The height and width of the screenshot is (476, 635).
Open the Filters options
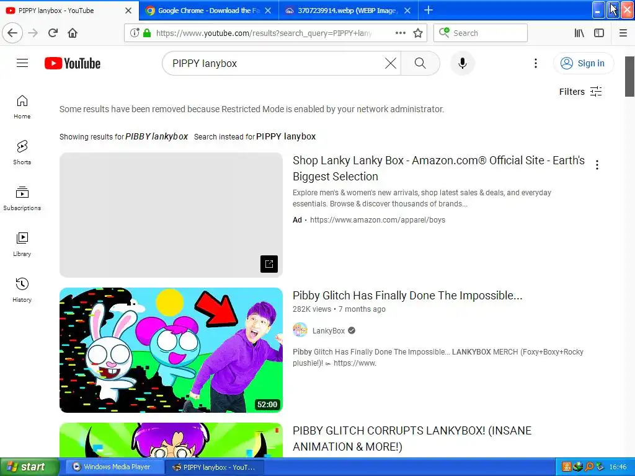click(580, 92)
